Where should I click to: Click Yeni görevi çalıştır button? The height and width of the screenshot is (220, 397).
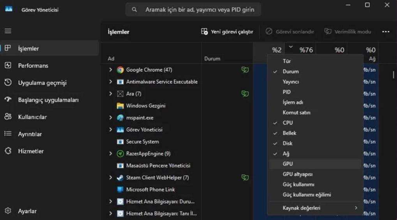(x=227, y=32)
